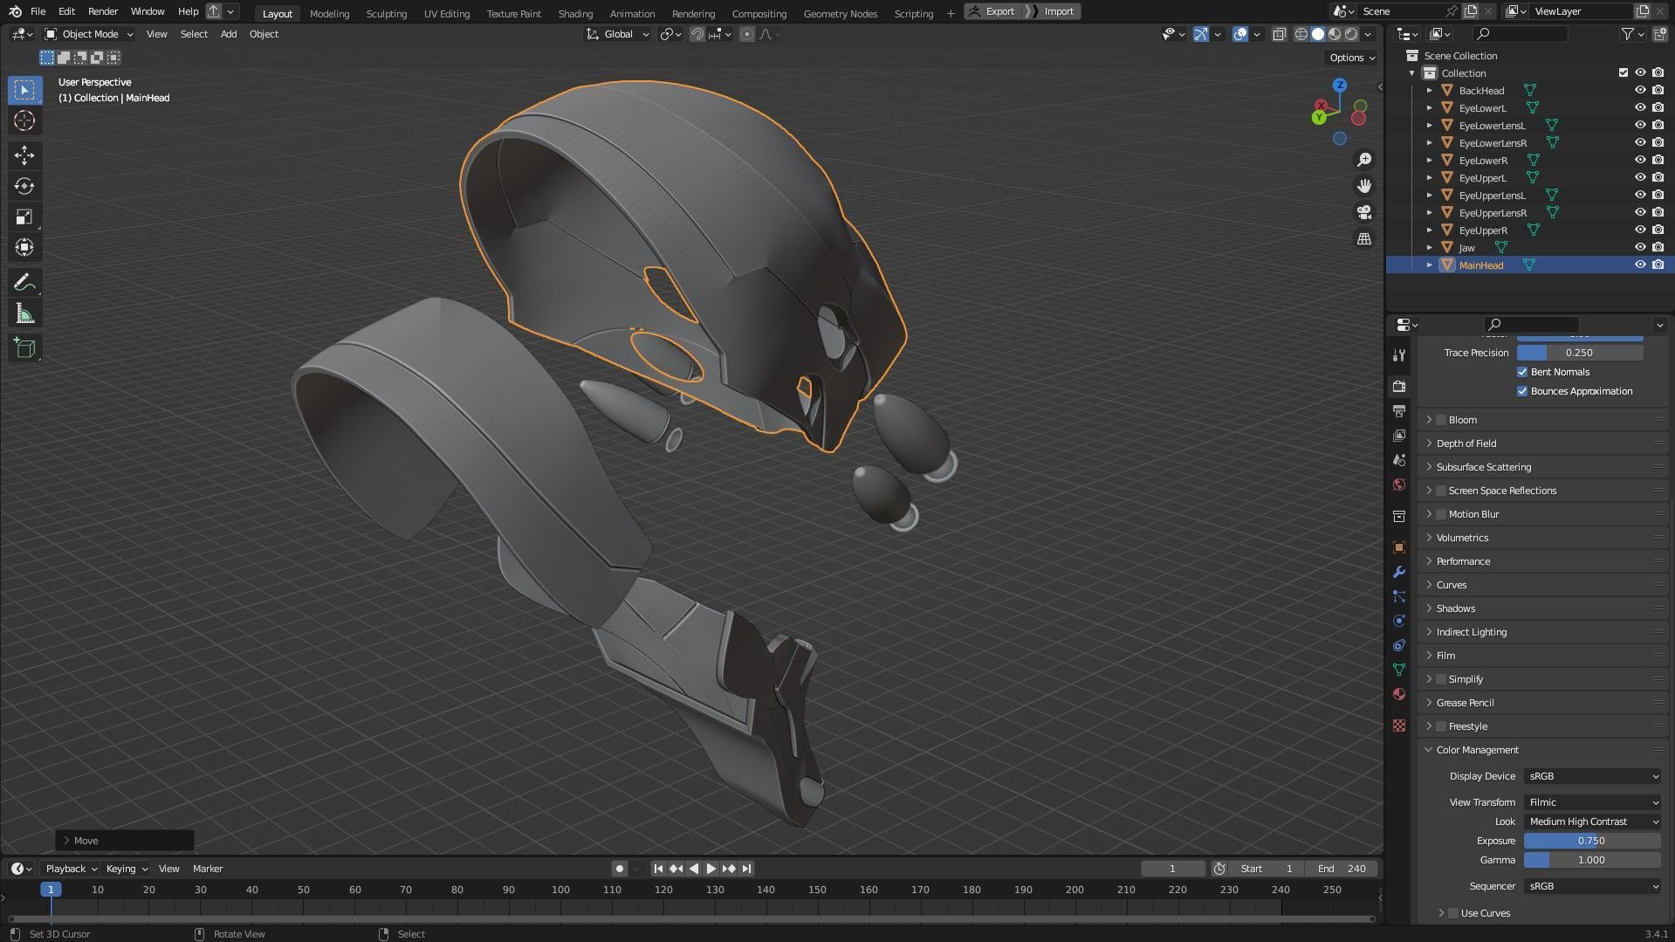
Task: Open the Modifiers wrench tab
Action: (1399, 572)
